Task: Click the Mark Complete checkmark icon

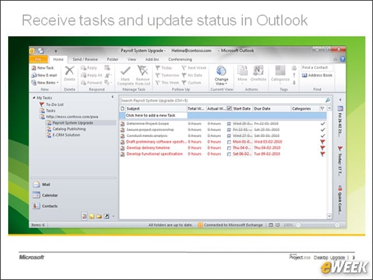Action: point(125,71)
